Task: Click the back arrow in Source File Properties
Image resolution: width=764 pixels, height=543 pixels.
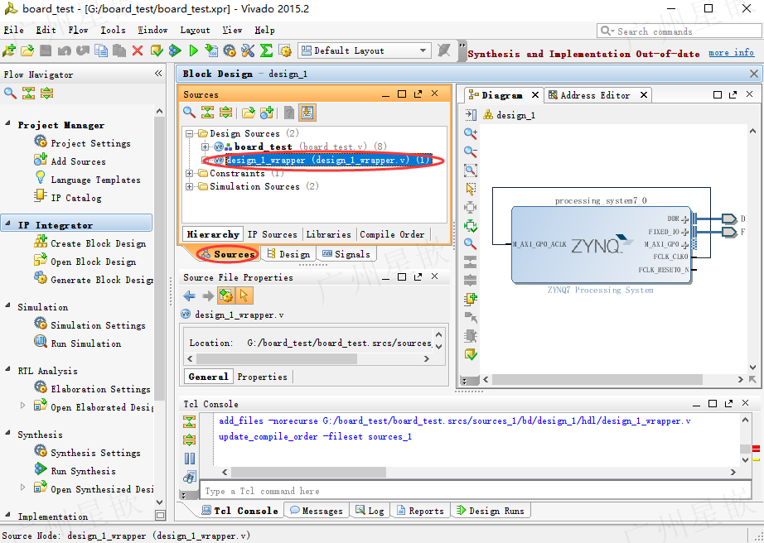Action: pos(189,296)
